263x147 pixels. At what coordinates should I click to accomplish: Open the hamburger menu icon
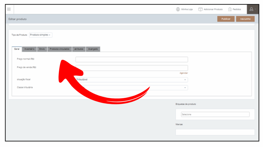[x=9, y=9]
